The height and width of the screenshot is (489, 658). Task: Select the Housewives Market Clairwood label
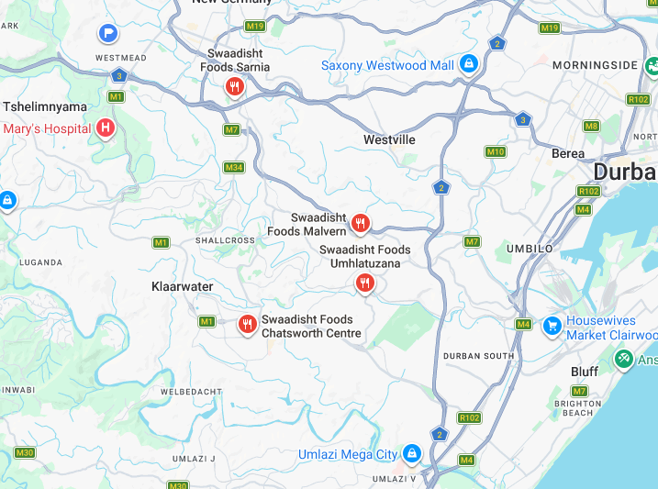click(x=612, y=328)
